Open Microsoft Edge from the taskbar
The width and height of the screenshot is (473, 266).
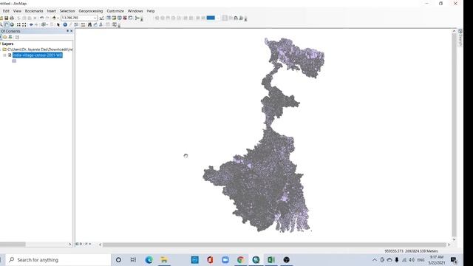tap(149, 259)
